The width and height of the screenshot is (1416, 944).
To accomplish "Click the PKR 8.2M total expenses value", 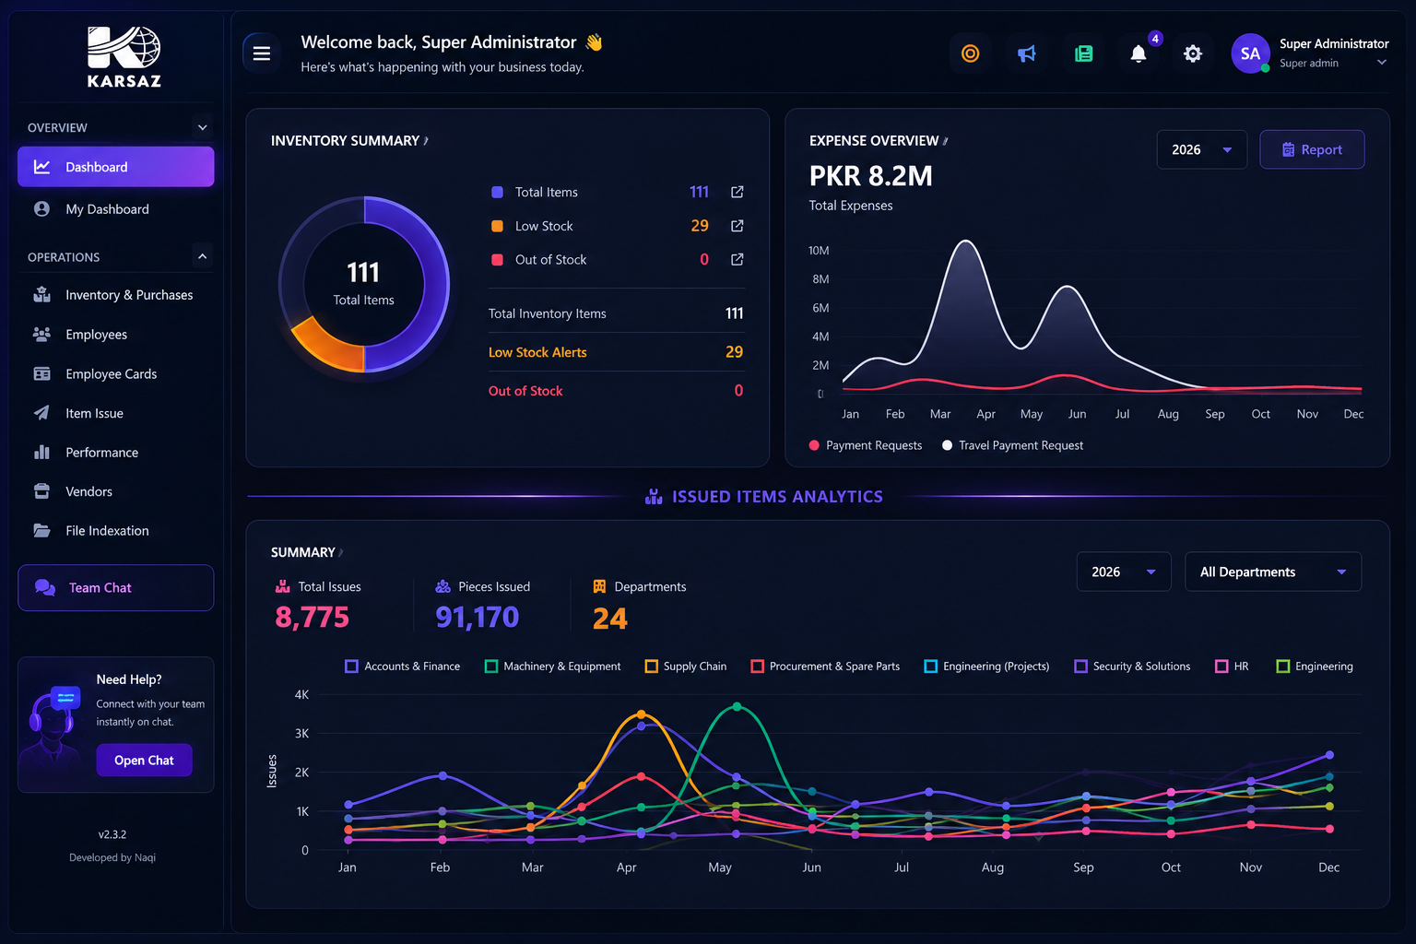I will (871, 176).
